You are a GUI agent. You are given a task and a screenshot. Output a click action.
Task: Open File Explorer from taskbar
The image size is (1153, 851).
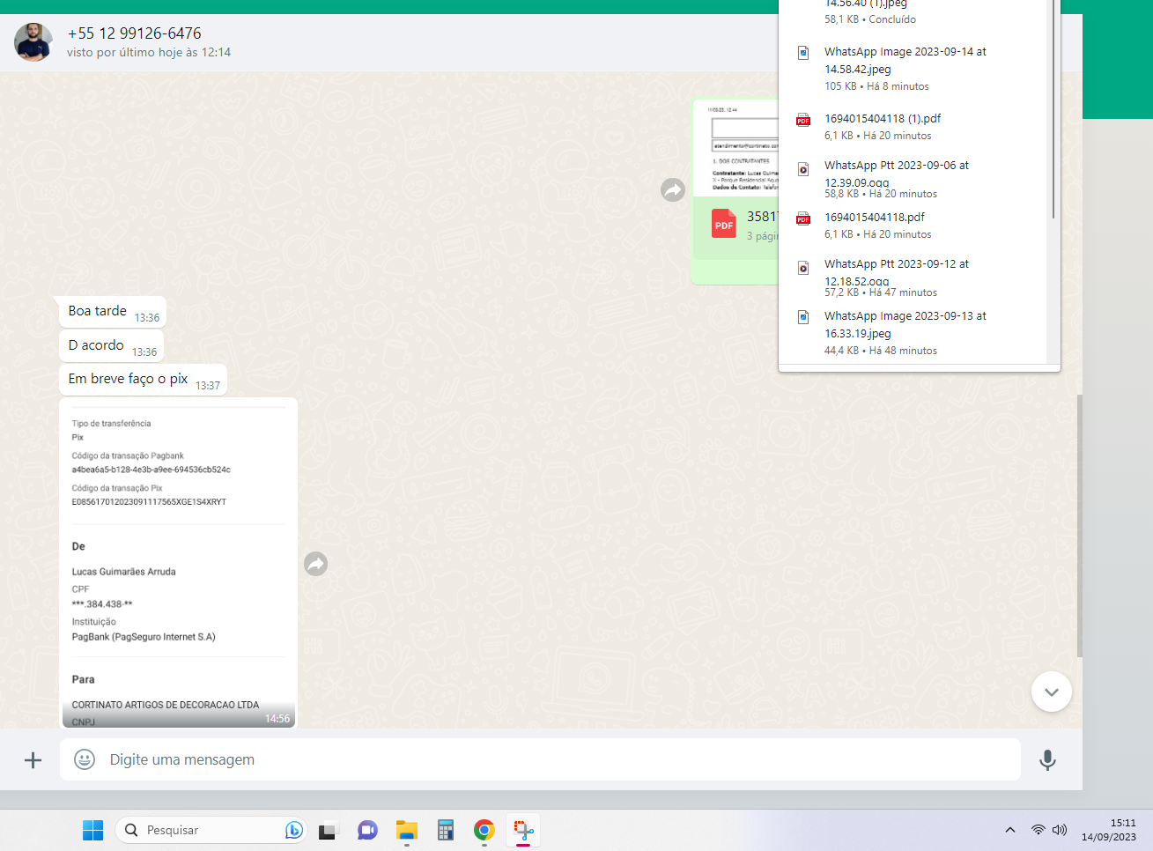(x=406, y=830)
